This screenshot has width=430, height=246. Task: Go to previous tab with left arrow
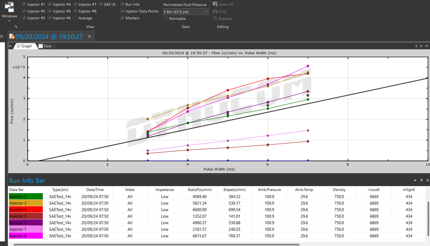[416, 46]
